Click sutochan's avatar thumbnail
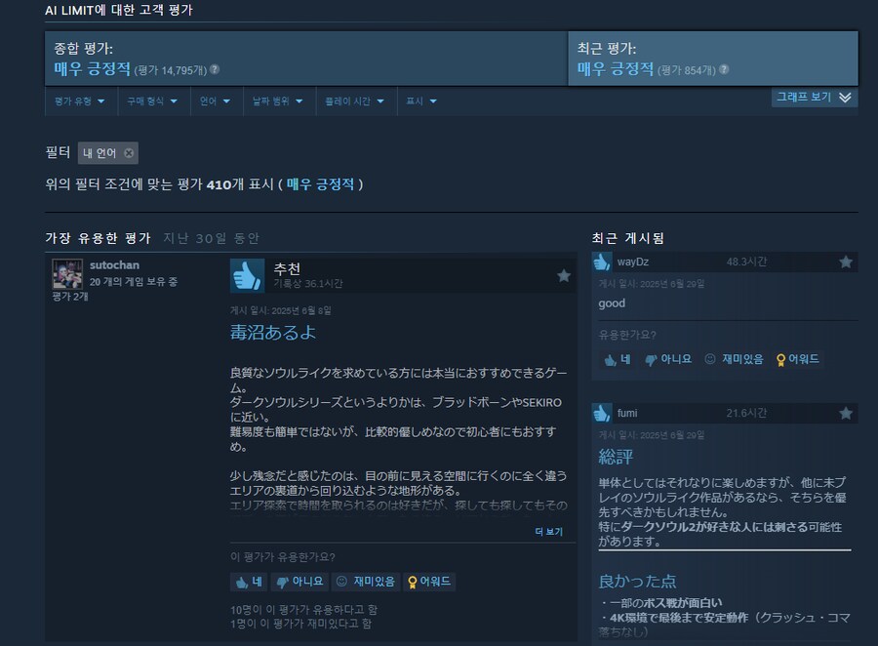878x646 pixels. (x=66, y=274)
